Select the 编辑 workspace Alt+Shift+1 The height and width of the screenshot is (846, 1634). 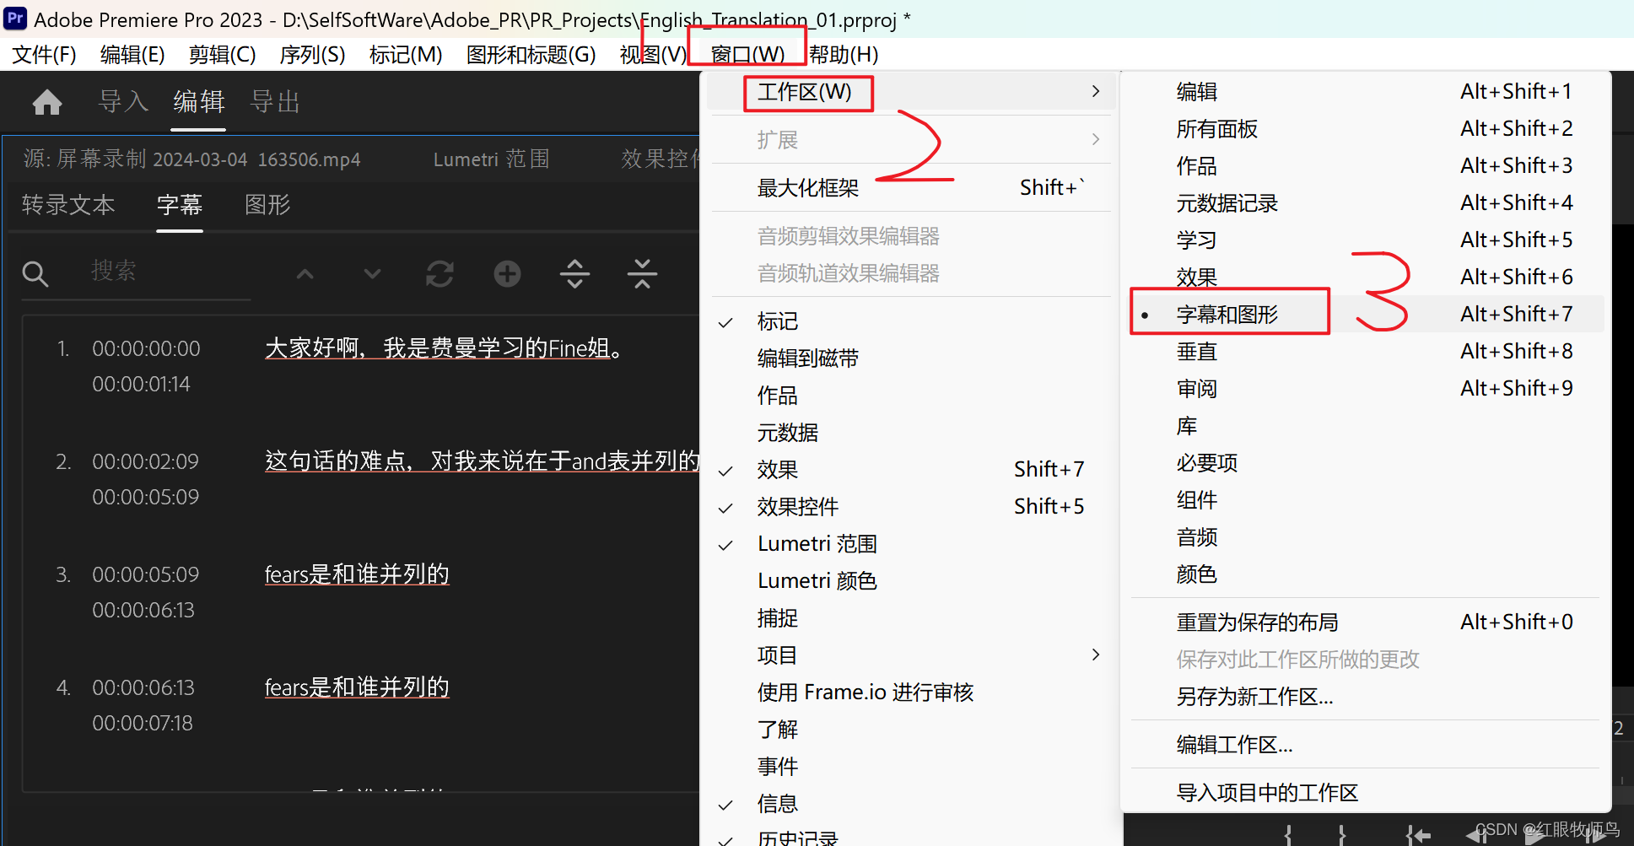pos(1366,92)
